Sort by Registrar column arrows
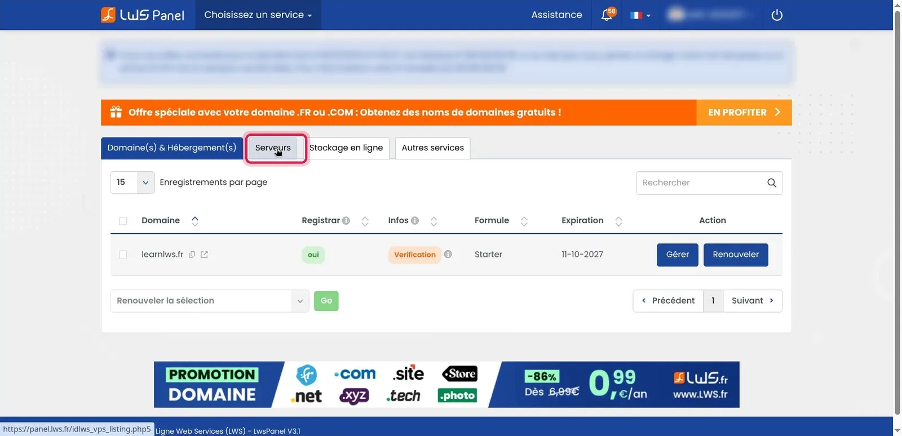902x436 pixels. click(365, 221)
